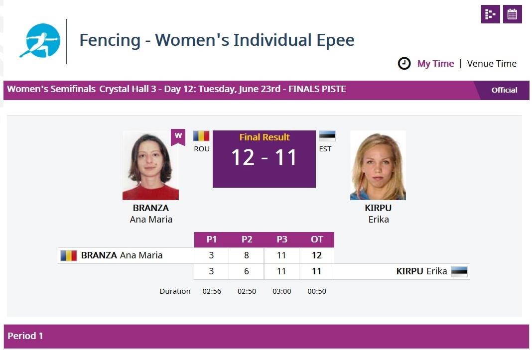Image resolution: width=532 pixels, height=350 pixels.
Task: Expand the Period 1 section
Action: pos(266,336)
